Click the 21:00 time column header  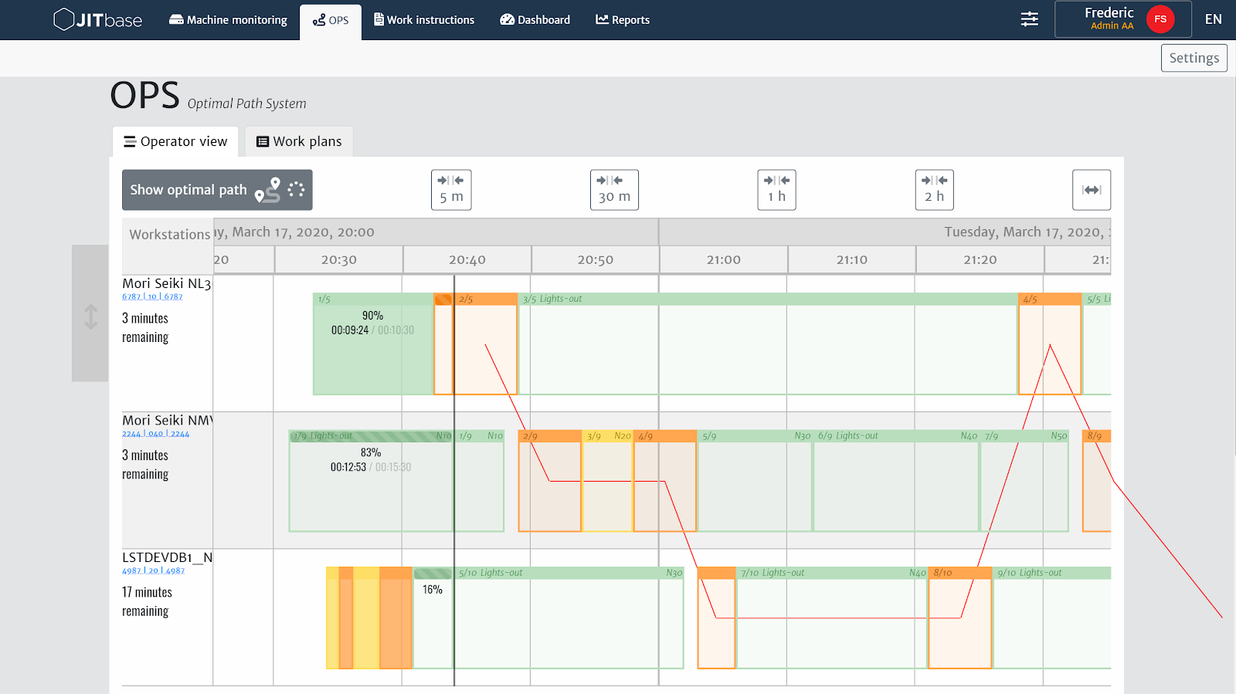point(724,260)
